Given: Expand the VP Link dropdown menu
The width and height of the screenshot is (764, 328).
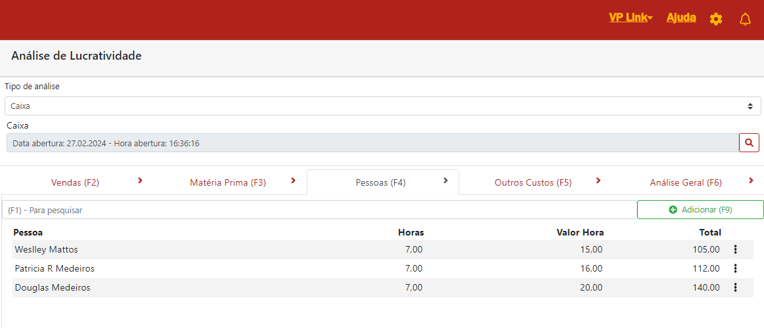Looking at the screenshot, I should 630,18.
